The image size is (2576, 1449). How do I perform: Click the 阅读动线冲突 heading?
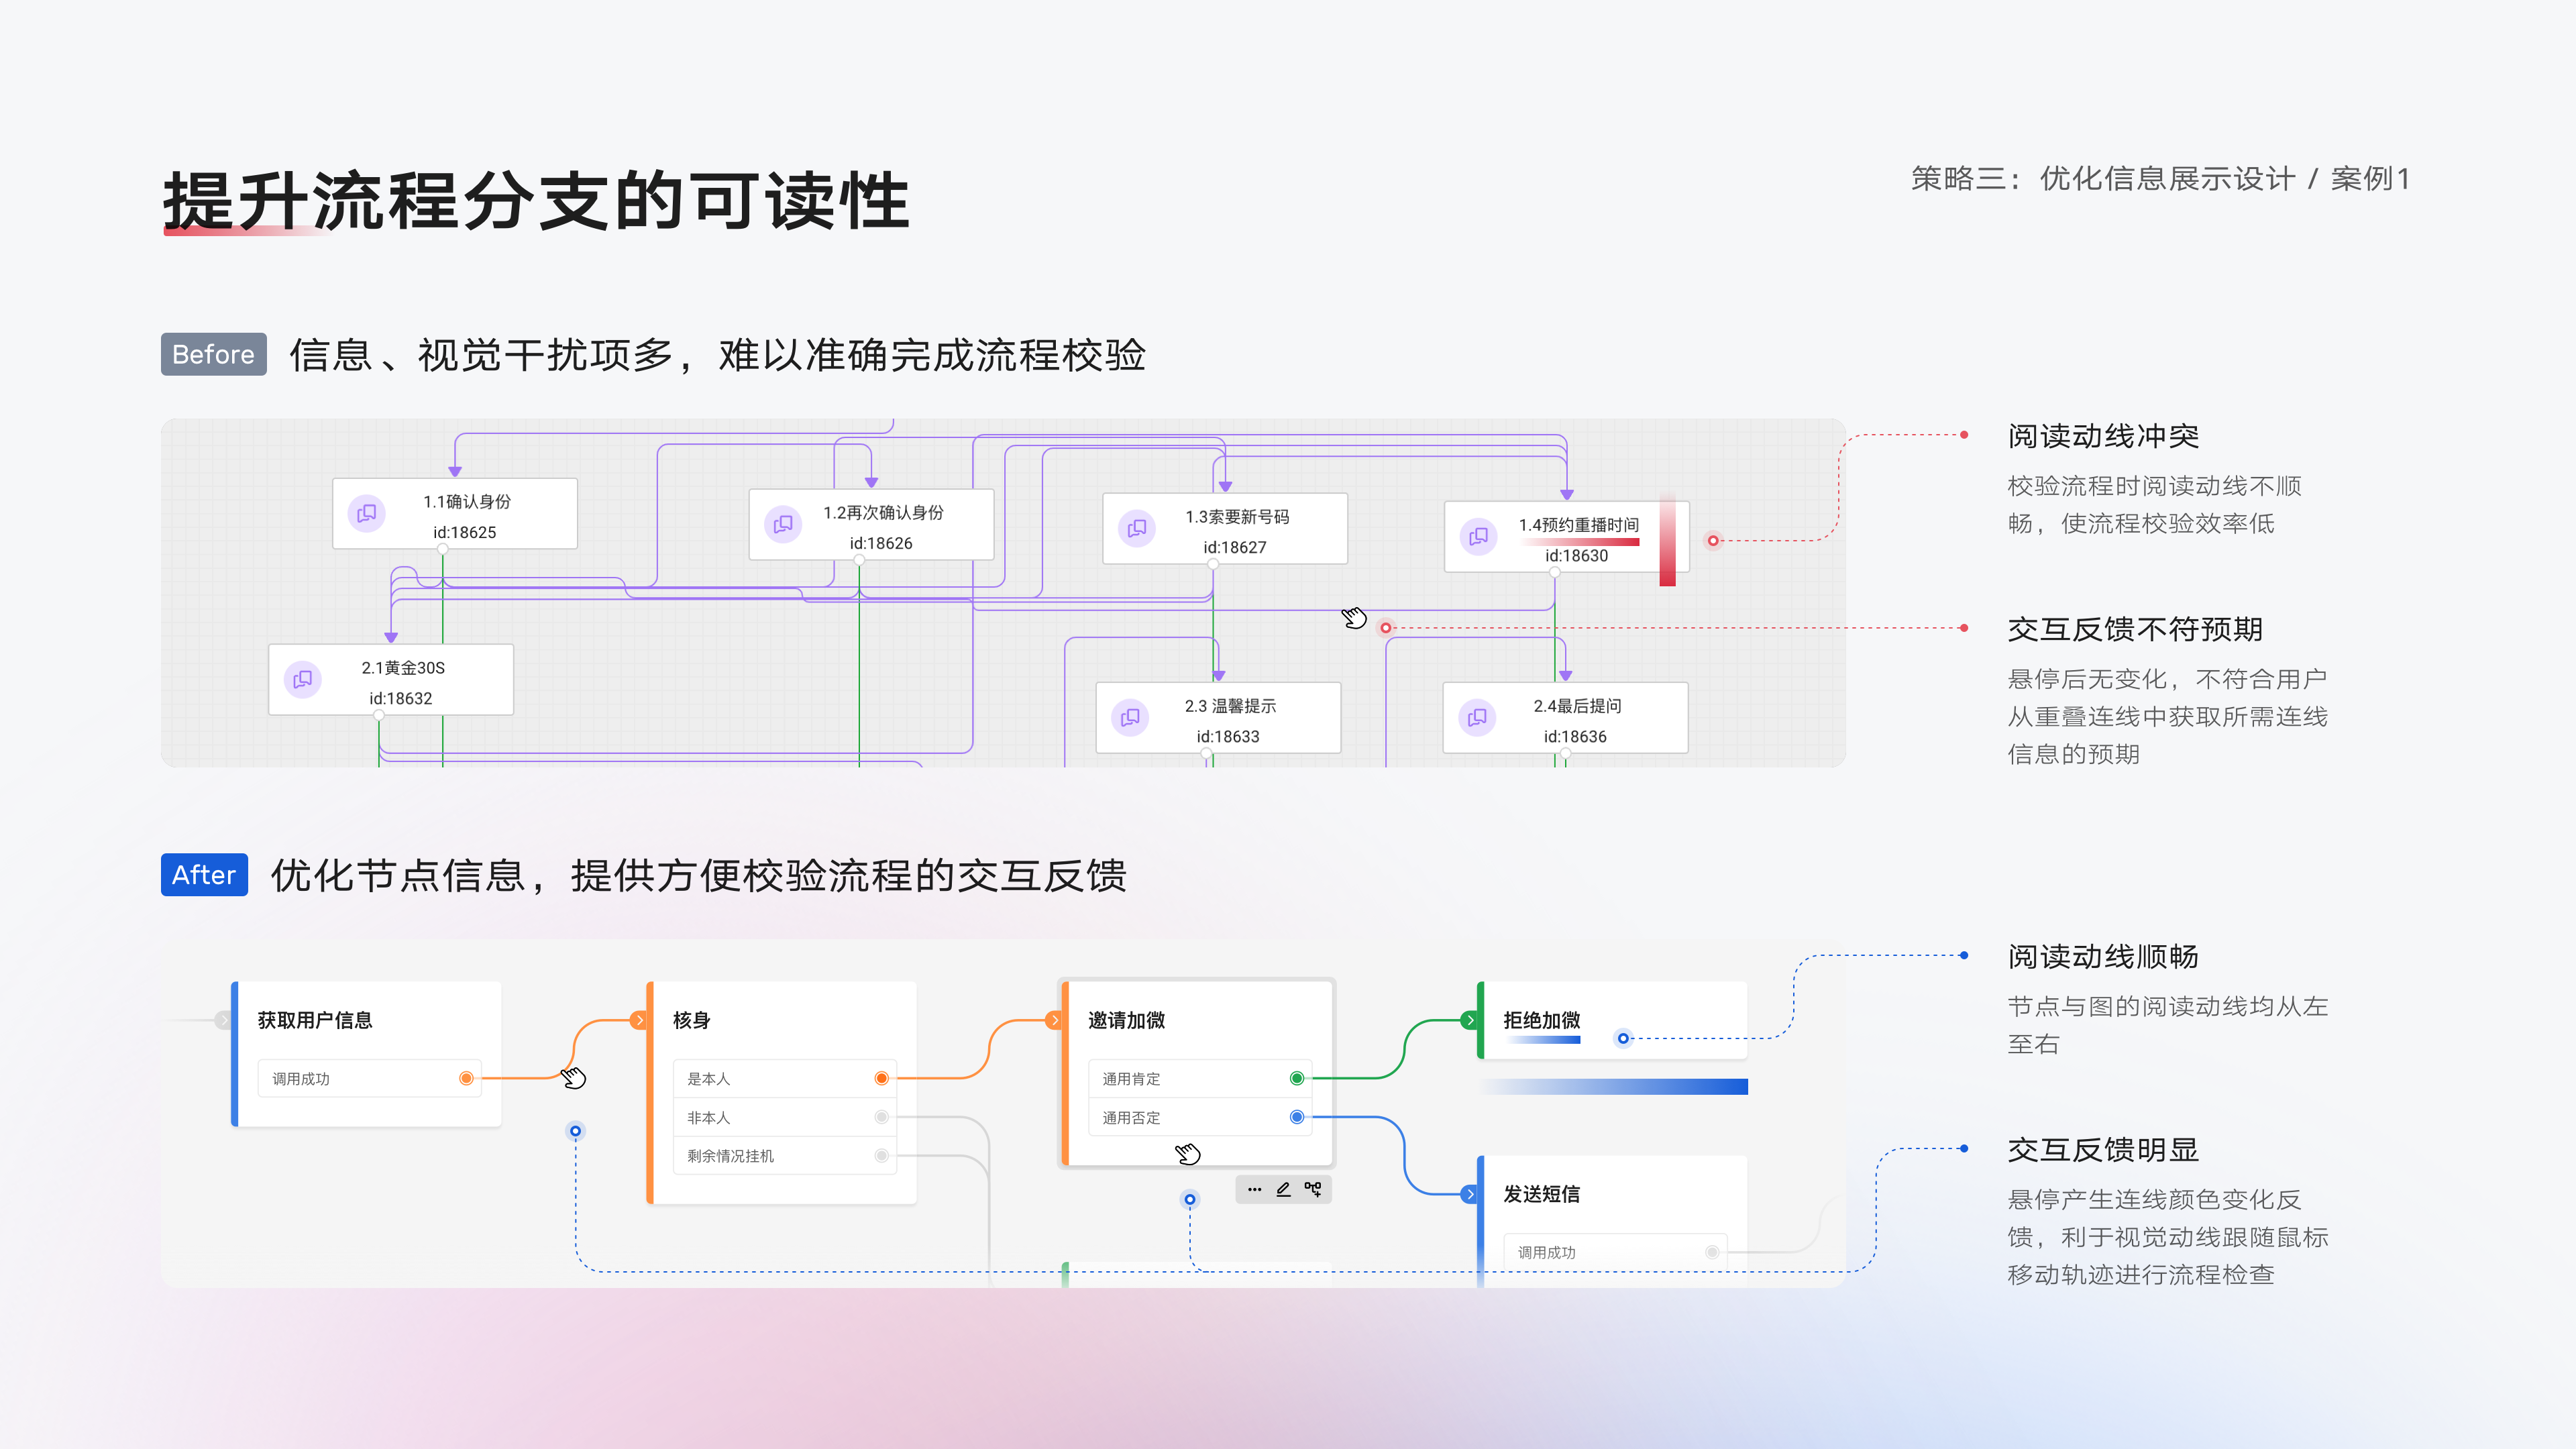(x=2103, y=436)
